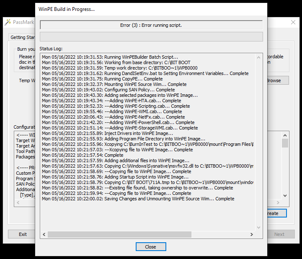Select 'Xcopying file to WinPE Image' line
The width and height of the screenshot is (302, 259).
[117, 150]
